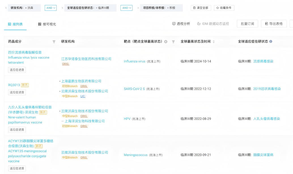Click 研发机构 column header
This screenshot has height=174, width=293.
(68, 41)
